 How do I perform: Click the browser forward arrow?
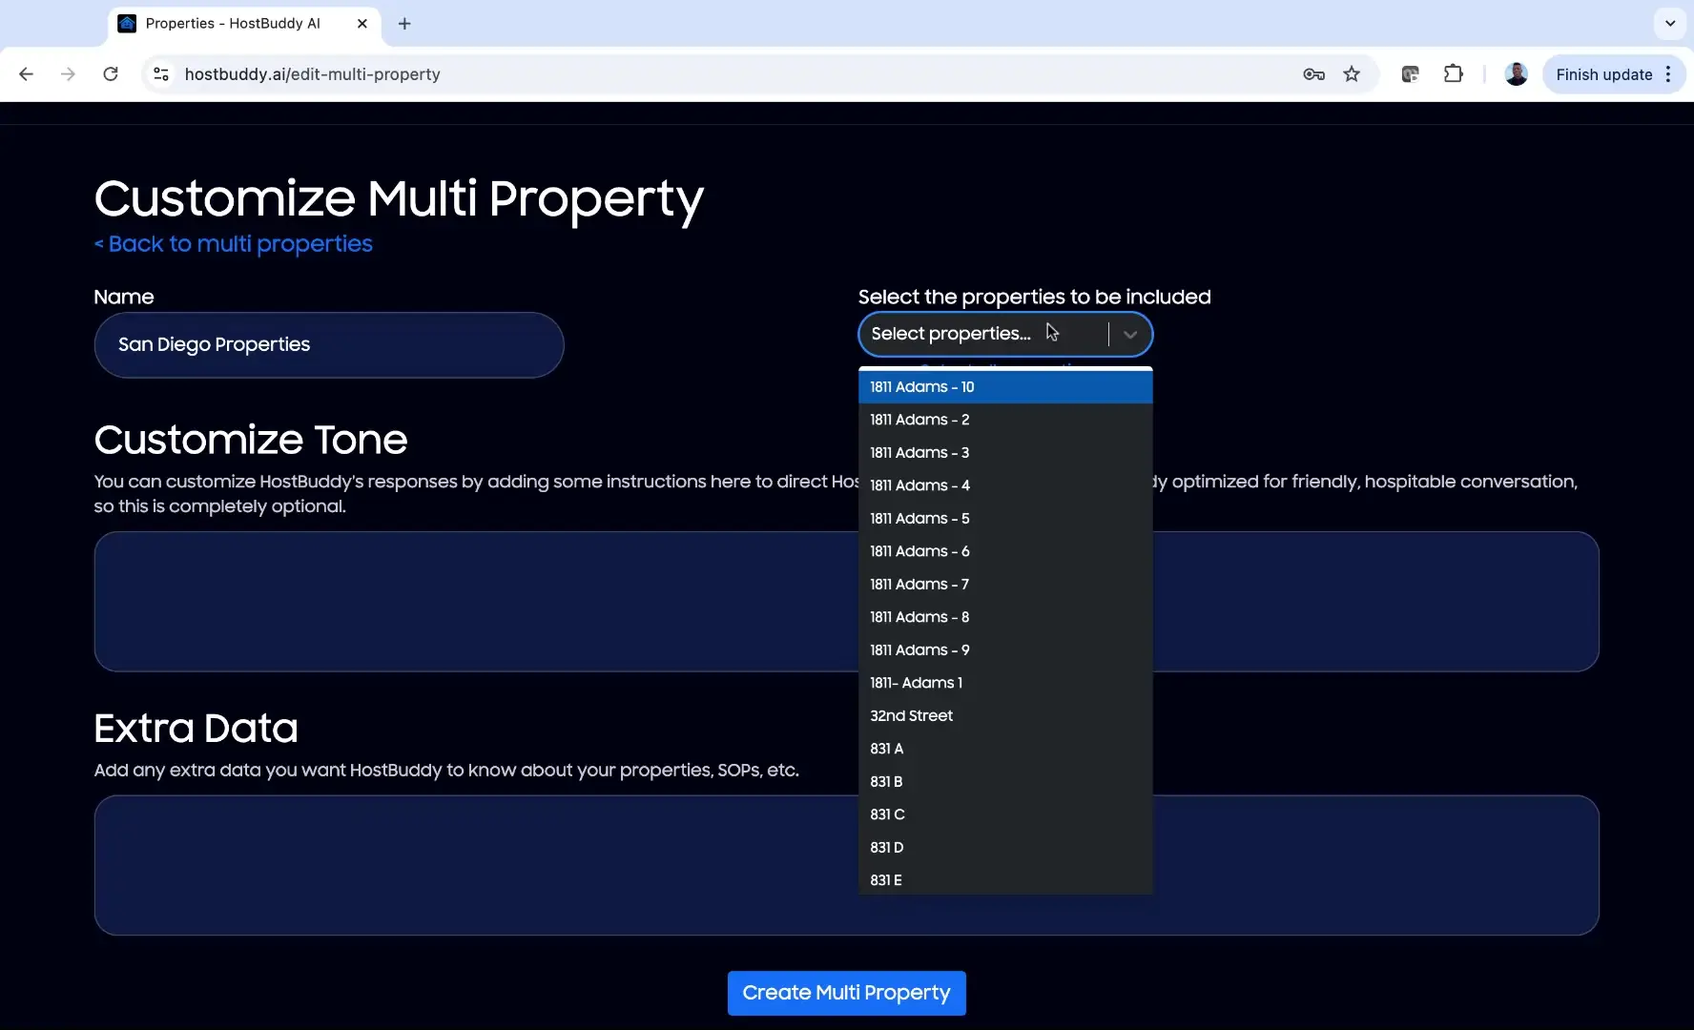68,74
